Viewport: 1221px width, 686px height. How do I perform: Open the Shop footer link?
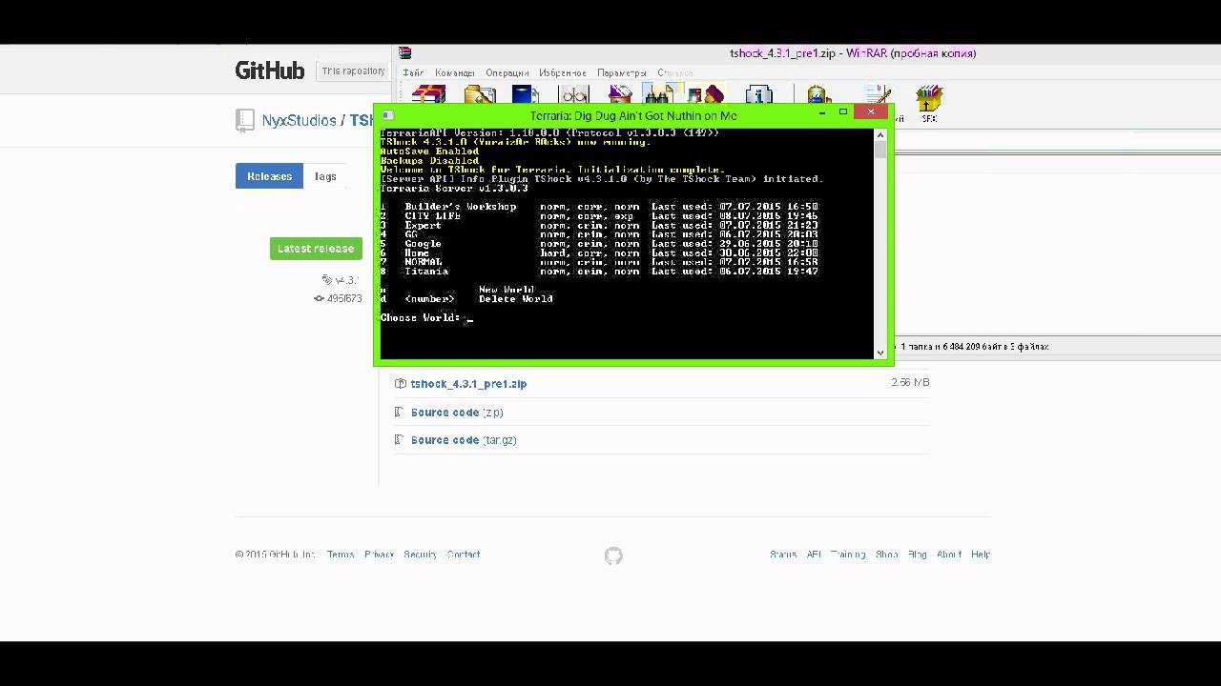pos(887,555)
